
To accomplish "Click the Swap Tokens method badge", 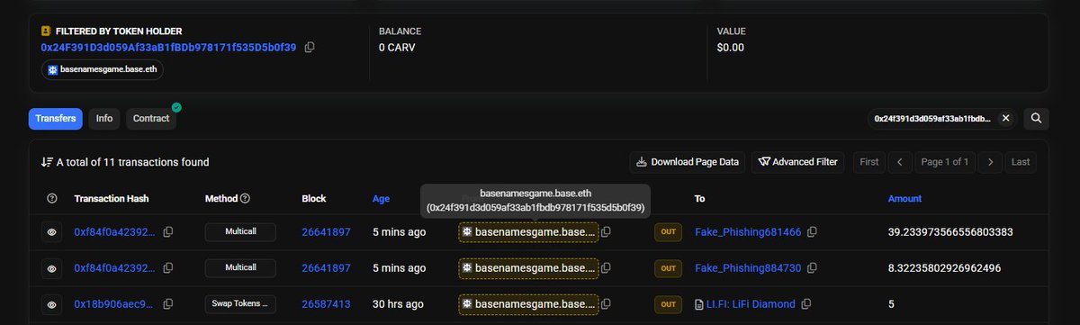I will 240,304.
